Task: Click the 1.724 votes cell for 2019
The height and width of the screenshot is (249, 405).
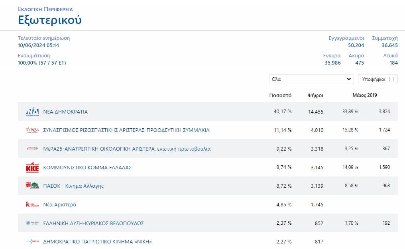Action: pyautogui.click(x=384, y=130)
